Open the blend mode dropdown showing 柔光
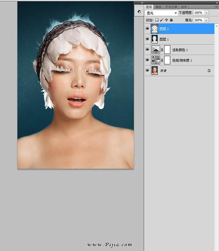Viewport: 219px width, 251px height. 161,13
